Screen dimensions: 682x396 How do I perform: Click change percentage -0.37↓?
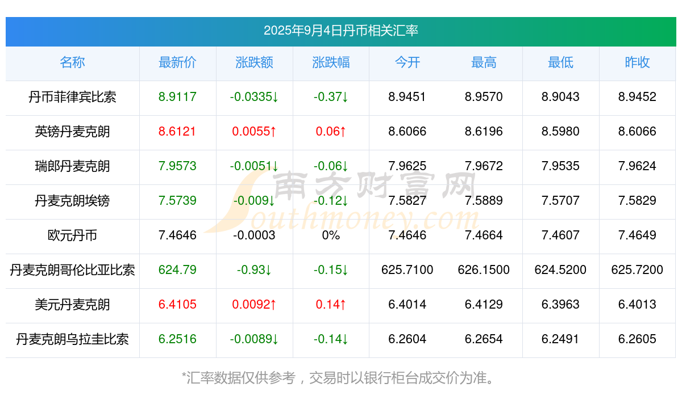(x=331, y=97)
